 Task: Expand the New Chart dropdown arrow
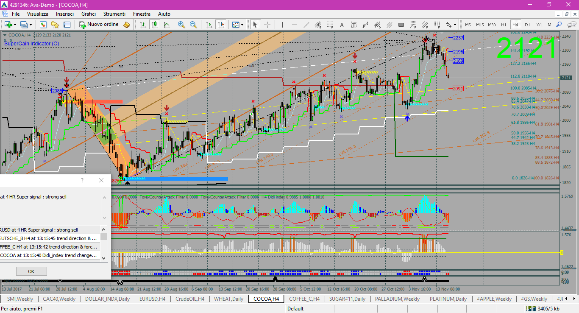pos(15,25)
